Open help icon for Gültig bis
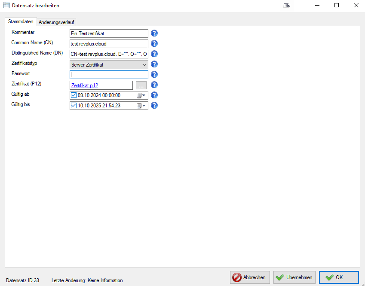The width and height of the screenshot is (365, 286). 154,105
